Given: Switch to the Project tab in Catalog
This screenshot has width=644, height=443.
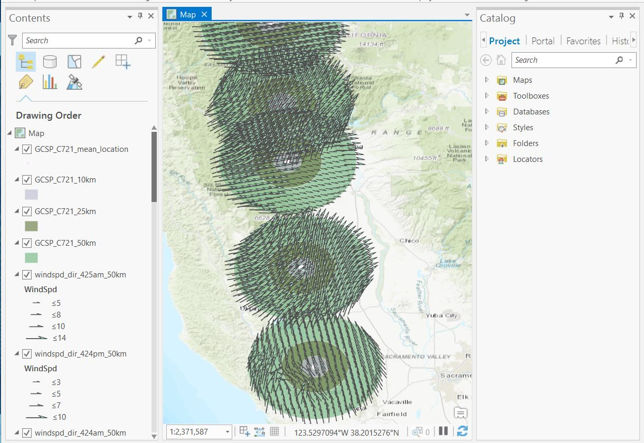Looking at the screenshot, I should coord(504,41).
